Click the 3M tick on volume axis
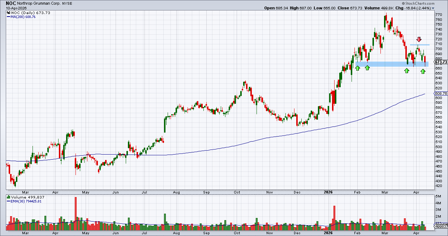The image size is (448, 236). [x=438, y=210]
